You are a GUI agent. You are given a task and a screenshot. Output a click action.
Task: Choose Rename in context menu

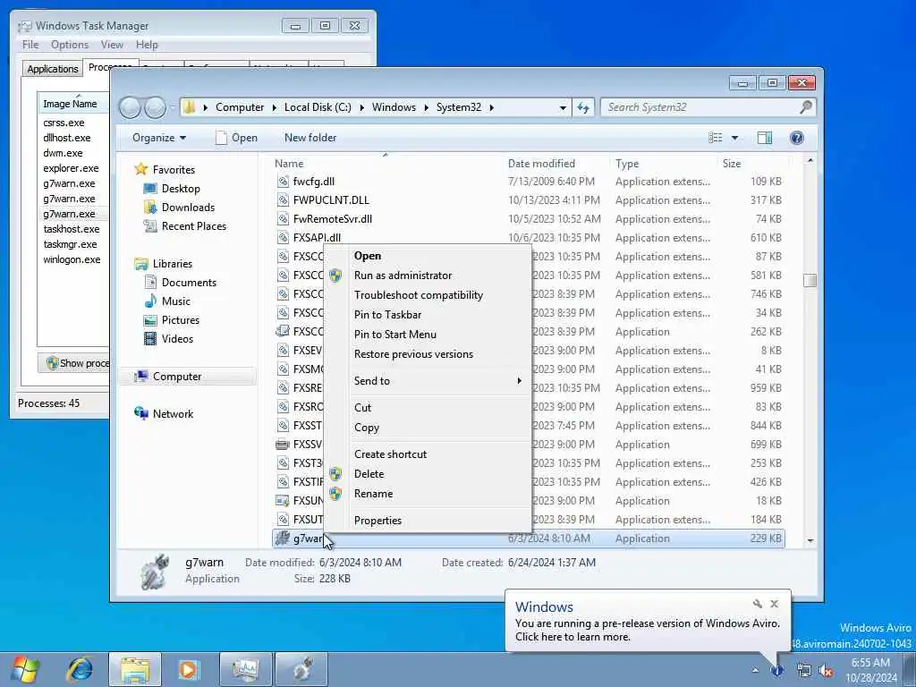tap(428, 494)
